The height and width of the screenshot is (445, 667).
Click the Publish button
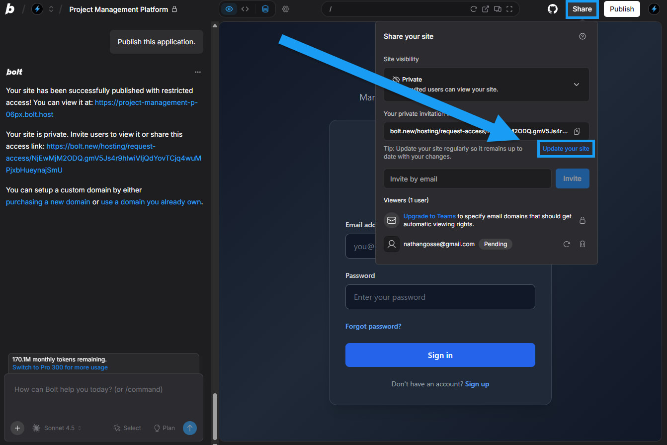click(x=622, y=9)
